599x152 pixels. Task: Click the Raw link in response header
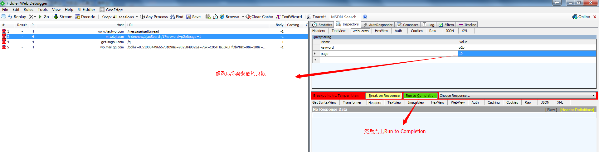(551, 110)
